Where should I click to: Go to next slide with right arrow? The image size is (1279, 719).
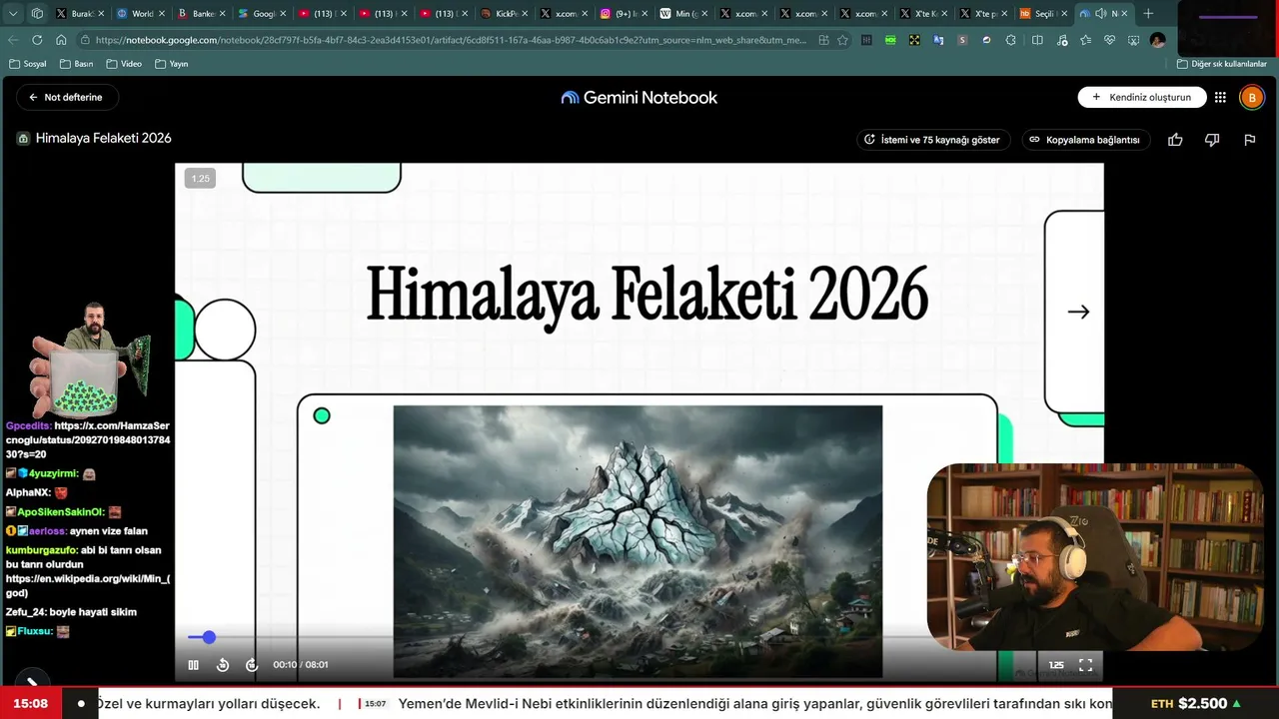click(1078, 312)
